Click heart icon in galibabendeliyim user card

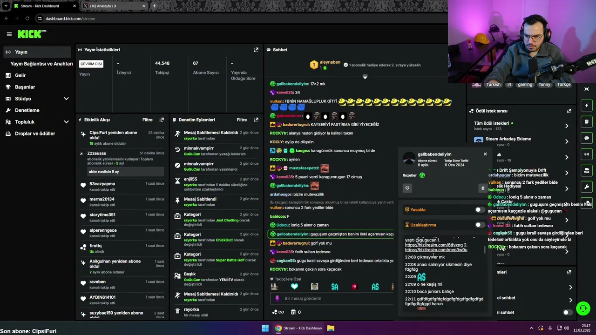(407, 188)
